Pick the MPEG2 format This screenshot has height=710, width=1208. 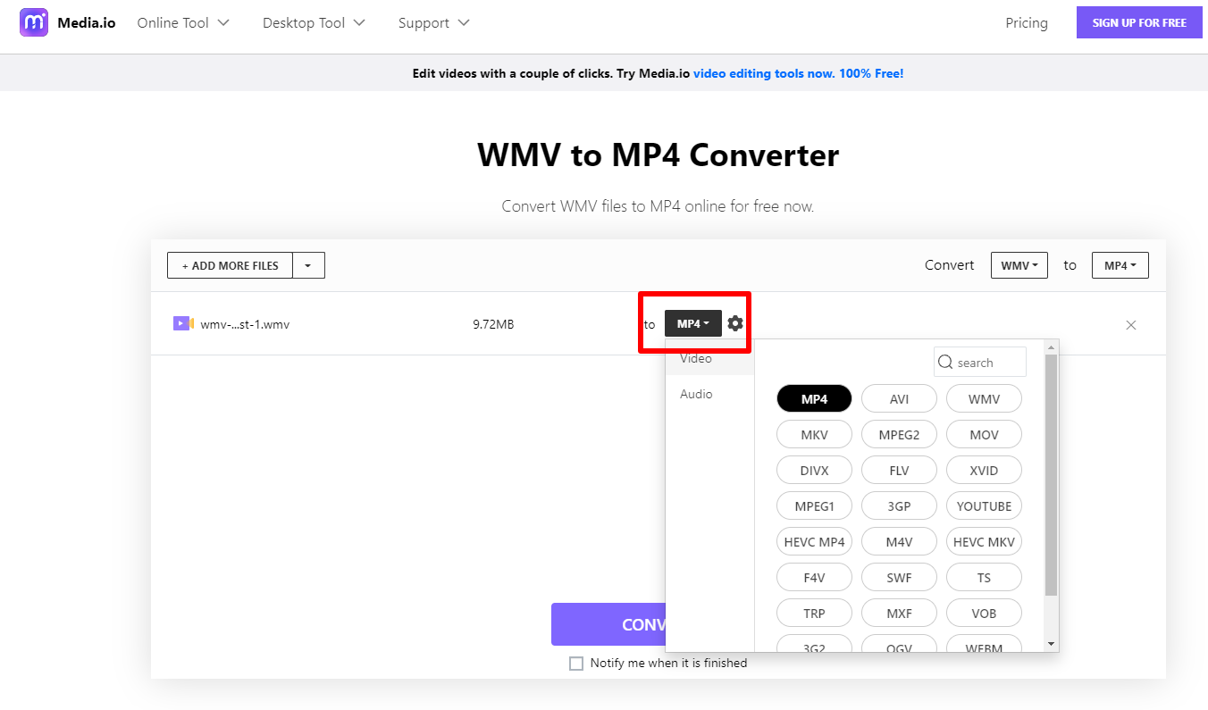point(899,435)
